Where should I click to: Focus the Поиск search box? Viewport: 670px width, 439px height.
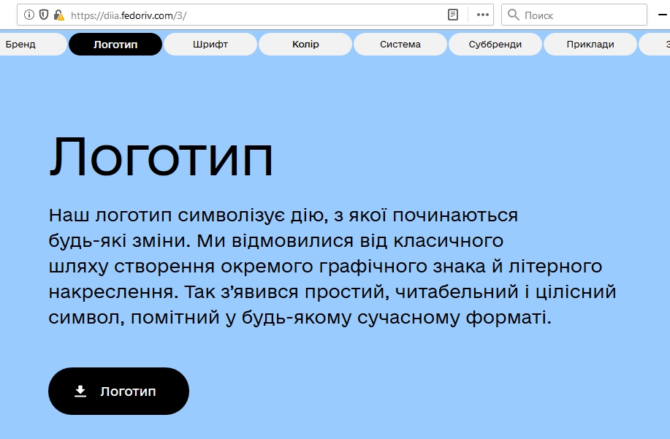[x=574, y=15]
